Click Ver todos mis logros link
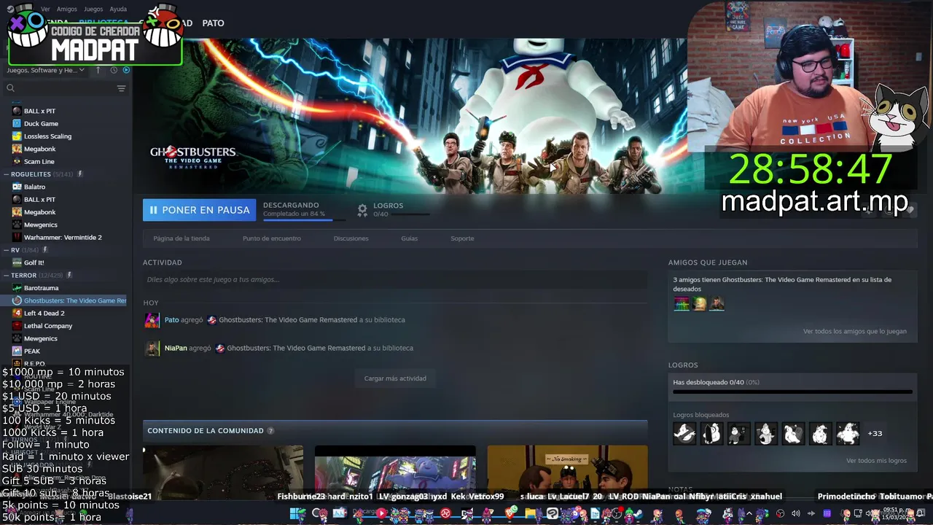 (x=876, y=461)
